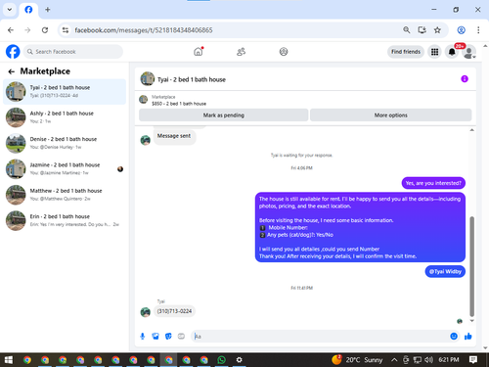Open the Windows Start menu
The width and height of the screenshot is (489, 367).
pos(9,360)
